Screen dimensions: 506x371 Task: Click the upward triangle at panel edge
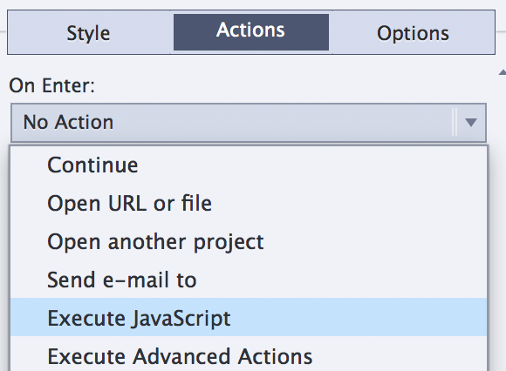[x=503, y=72]
